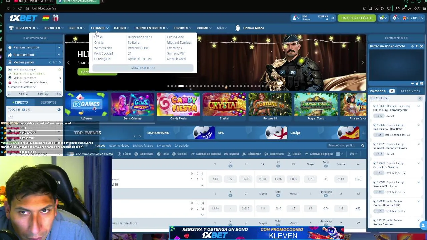
Task: Remove SC Freiburg - Hamburger SV bet
Action: click(418, 106)
